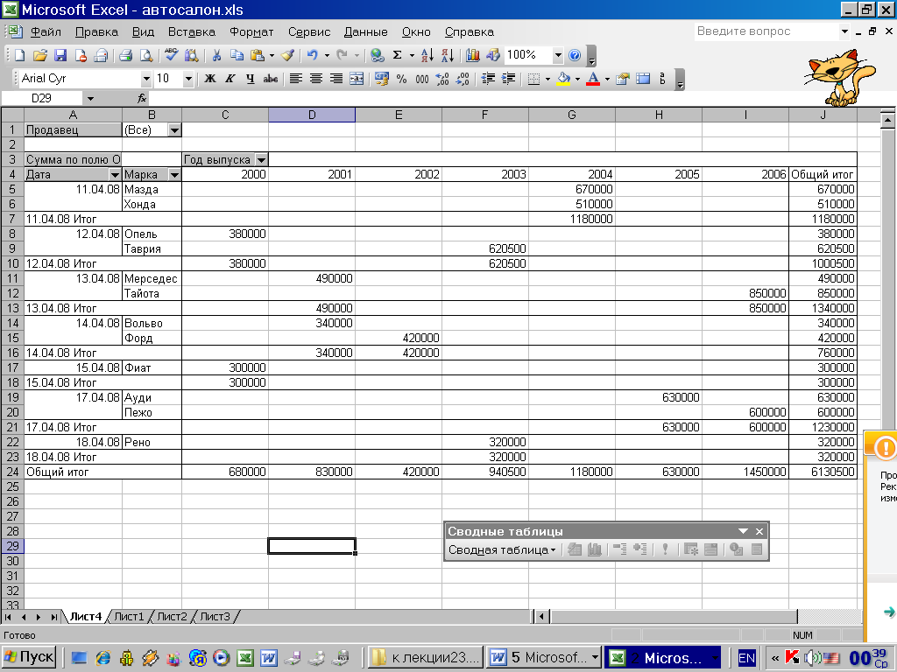The width and height of the screenshot is (897, 672).
Task: Insert a hyperlink
Action: [x=377, y=55]
